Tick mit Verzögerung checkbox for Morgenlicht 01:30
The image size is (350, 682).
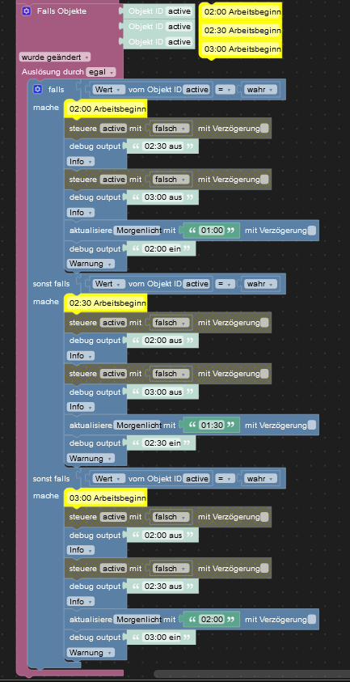(x=312, y=425)
